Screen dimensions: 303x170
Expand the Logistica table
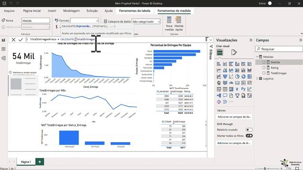click(x=257, y=78)
